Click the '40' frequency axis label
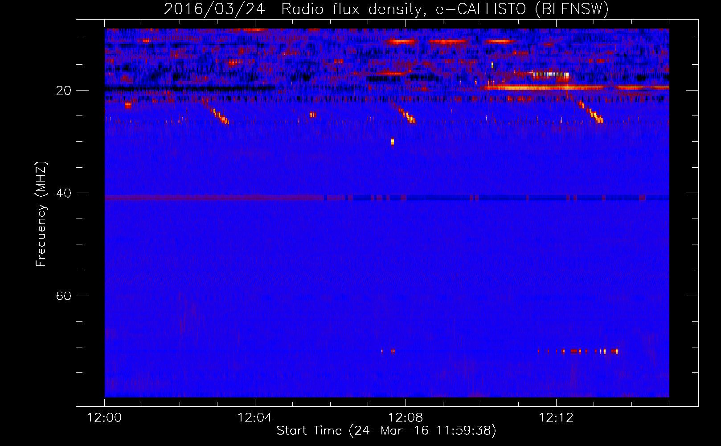 click(63, 193)
